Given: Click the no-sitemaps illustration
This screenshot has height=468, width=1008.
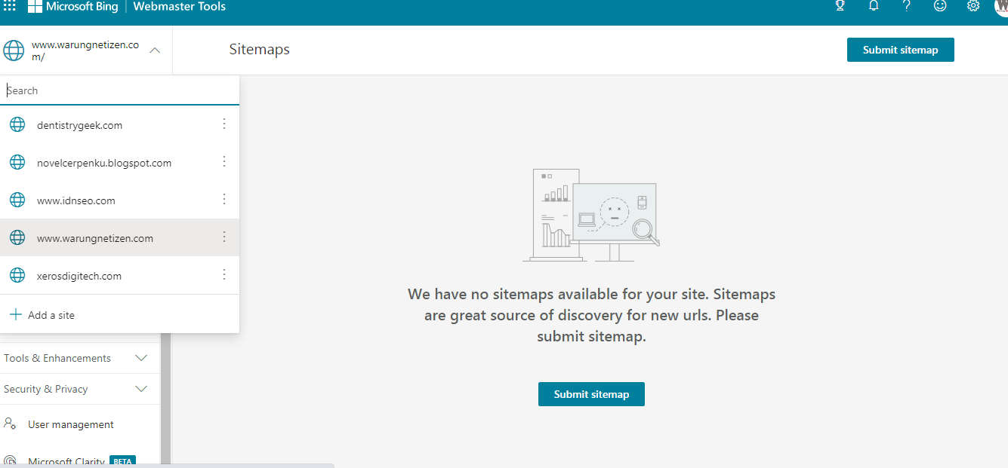Looking at the screenshot, I should tap(592, 216).
